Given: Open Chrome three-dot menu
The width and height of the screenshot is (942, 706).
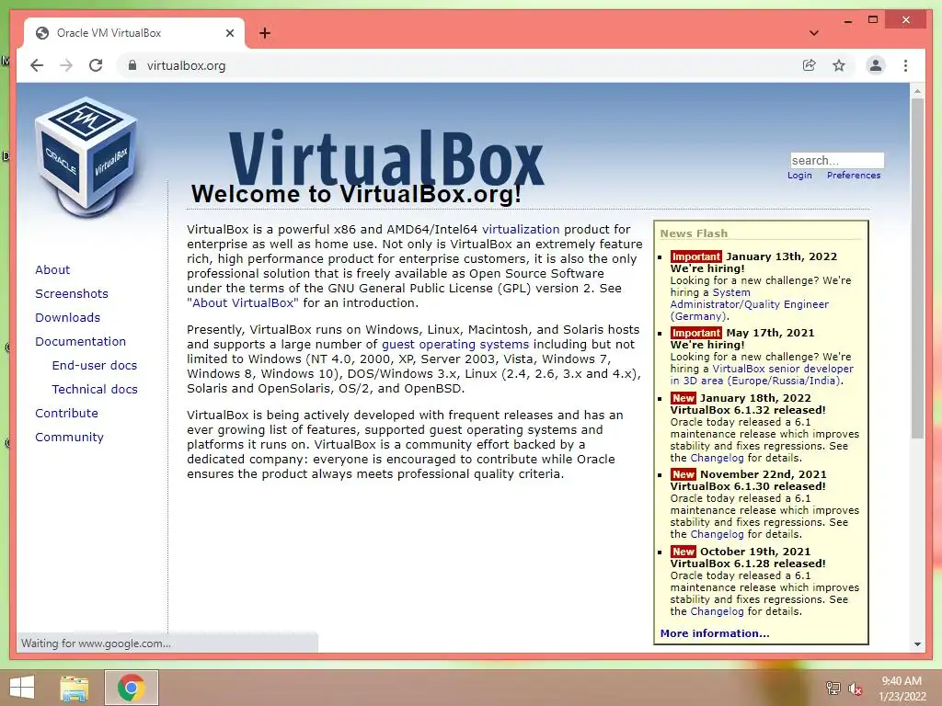Looking at the screenshot, I should tap(905, 65).
